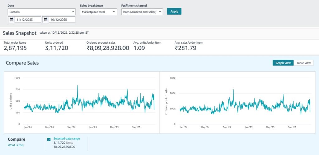The height and width of the screenshot is (155, 319).
Task: Switch to Table view tab
Action: point(303,63)
